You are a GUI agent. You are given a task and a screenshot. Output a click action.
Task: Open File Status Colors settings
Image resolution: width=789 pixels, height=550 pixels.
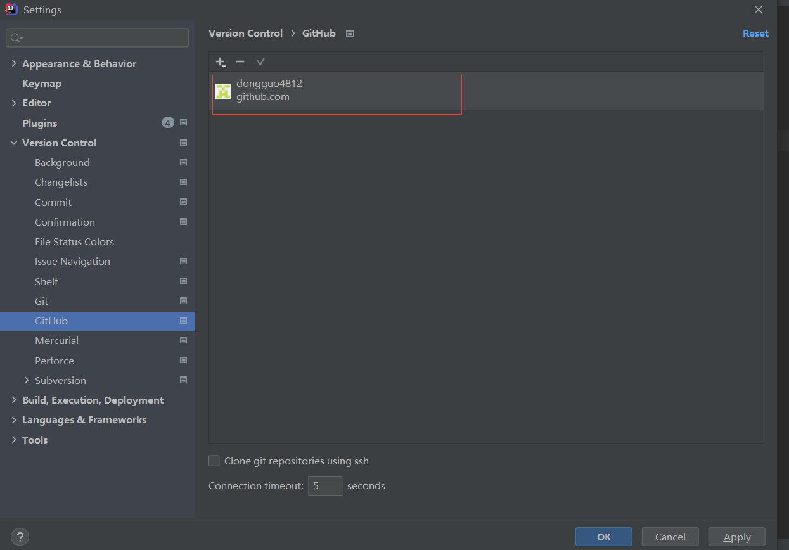click(x=74, y=241)
